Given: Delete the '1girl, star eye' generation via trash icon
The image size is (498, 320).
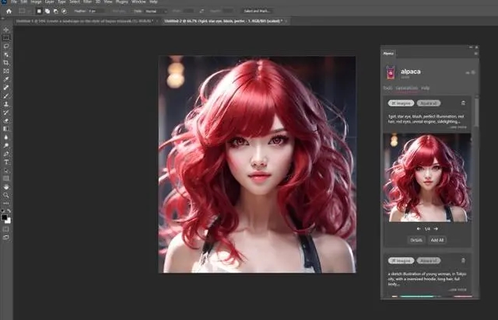Looking at the screenshot, I should coord(463,103).
